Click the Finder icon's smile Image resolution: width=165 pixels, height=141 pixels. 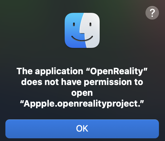click(x=82, y=38)
